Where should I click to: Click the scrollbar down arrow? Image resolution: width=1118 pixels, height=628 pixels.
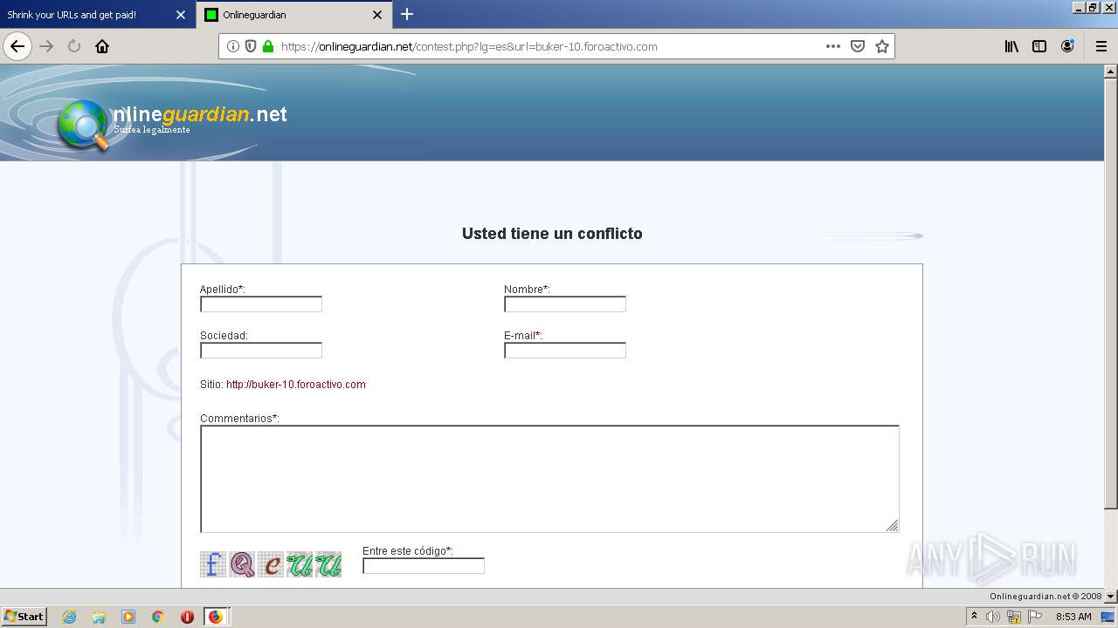pos(1111,597)
